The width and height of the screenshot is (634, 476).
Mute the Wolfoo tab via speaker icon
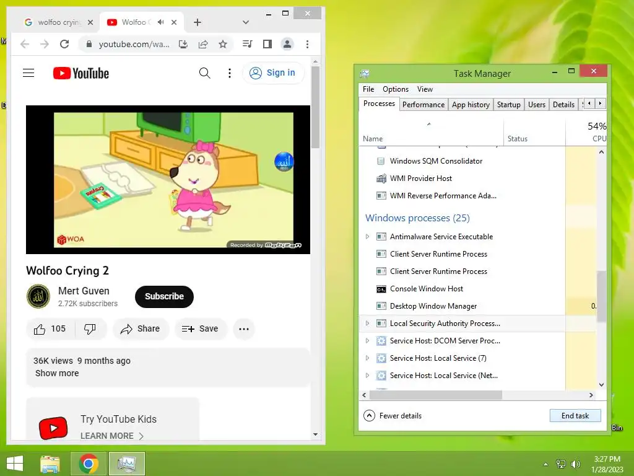pos(161,22)
